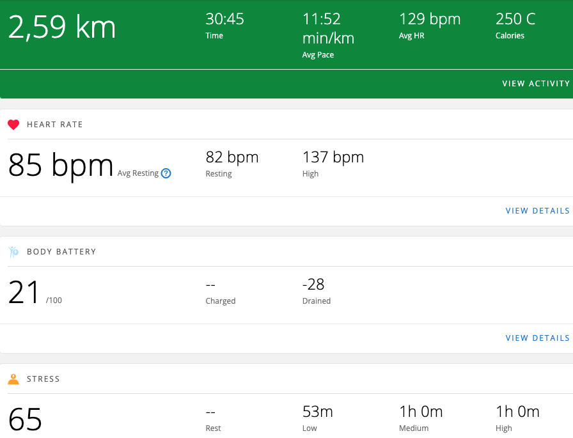
Task: Click the Stress score of 65
Action: click(x=25, y=419)
